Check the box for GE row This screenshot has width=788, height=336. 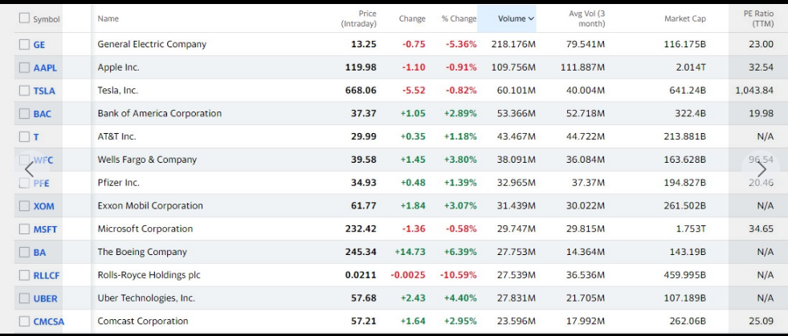tap(24, 45)
